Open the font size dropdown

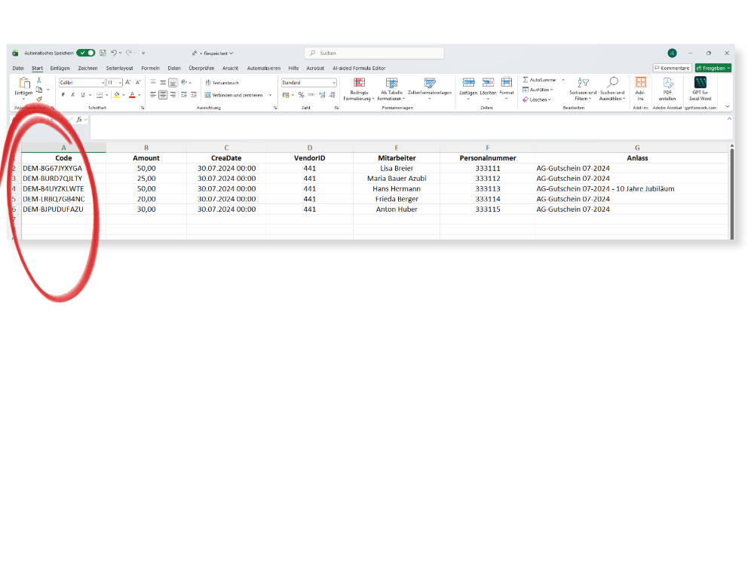[119, 83]
